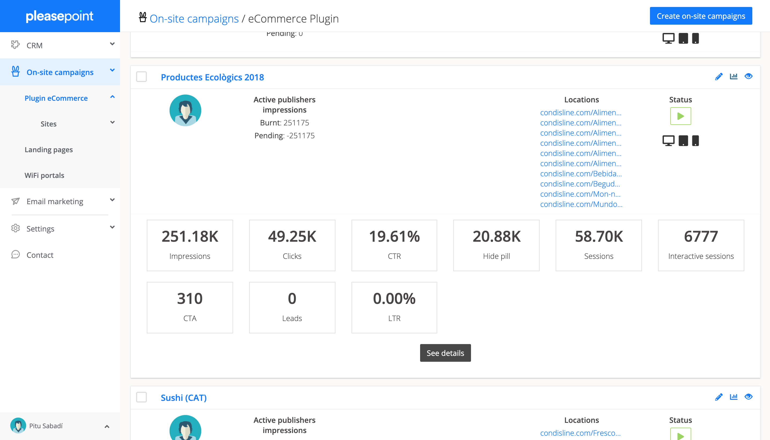Screen dimensions: 770x440
Task: Collapse the Plugin eCommerce submenu
Action: click(112, 97)
